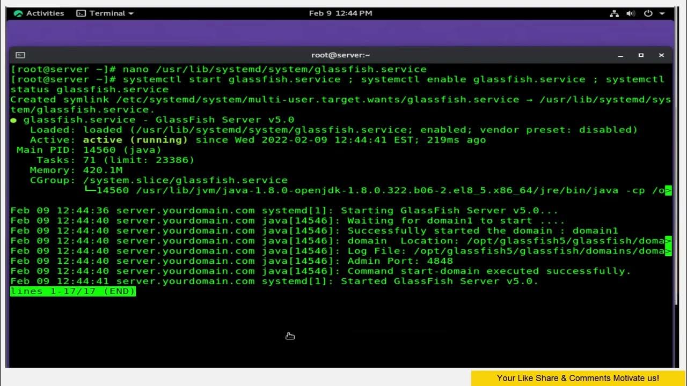
Task: Click the highlighted truncation marker after '-cp /o'
Action: click(x=668, y=190)
